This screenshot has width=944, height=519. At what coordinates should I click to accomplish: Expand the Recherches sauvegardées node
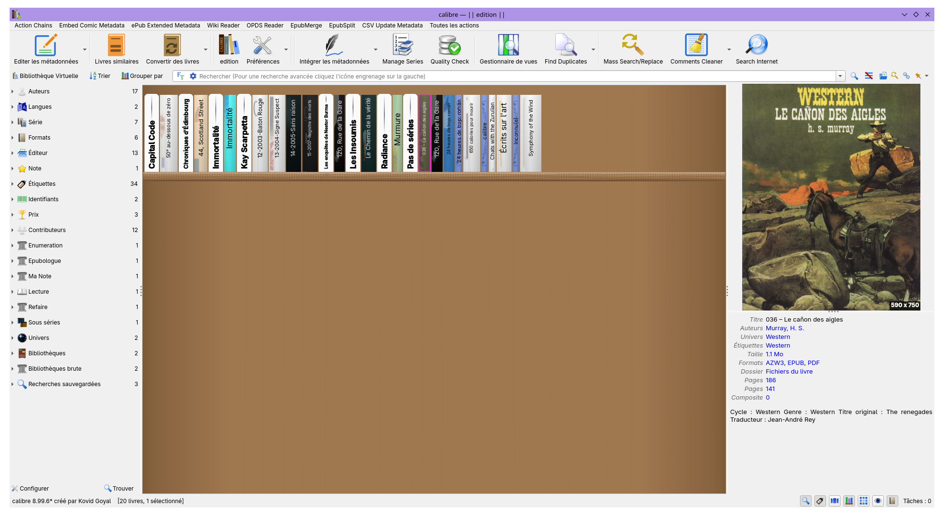(x=13, y=384)
